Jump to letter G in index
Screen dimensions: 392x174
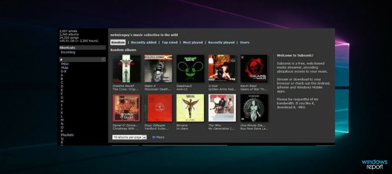coord(62,97)
